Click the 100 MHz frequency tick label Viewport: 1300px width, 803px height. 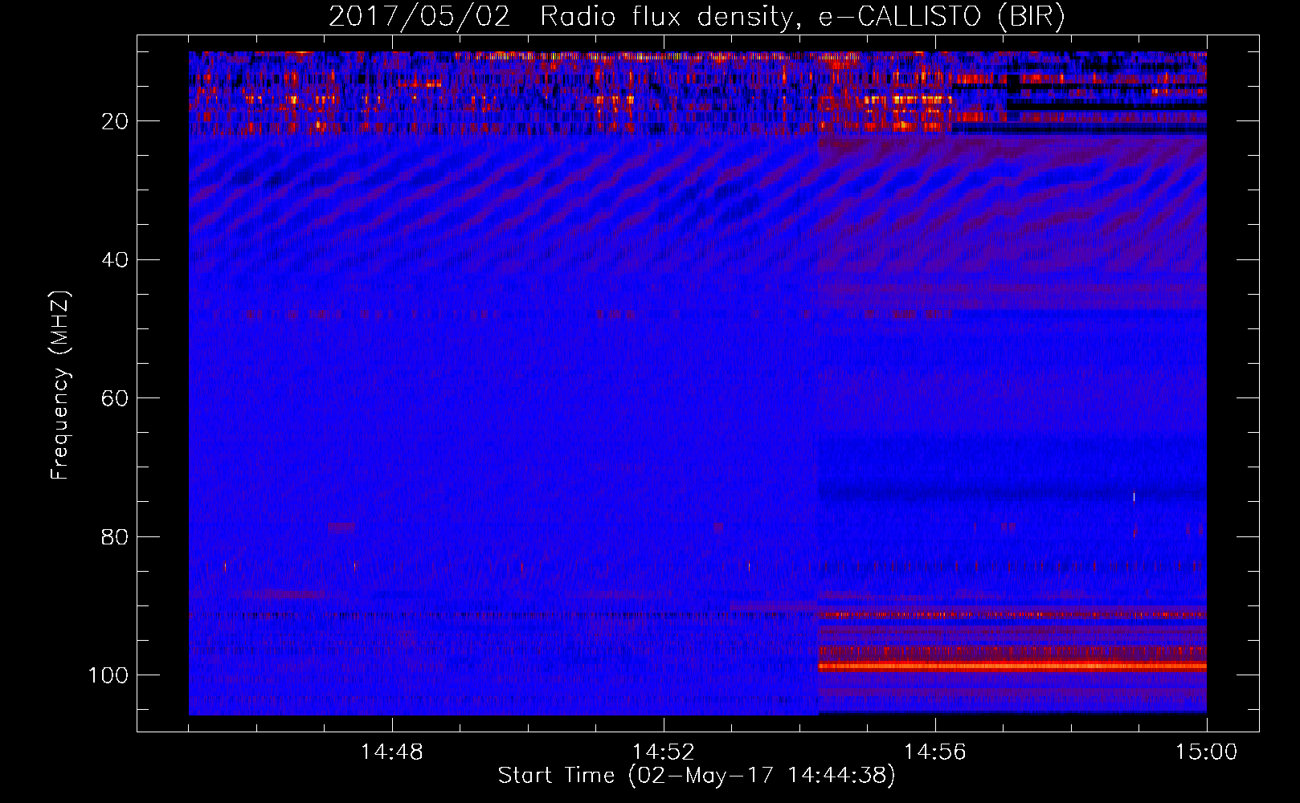[x=108, y=675]
